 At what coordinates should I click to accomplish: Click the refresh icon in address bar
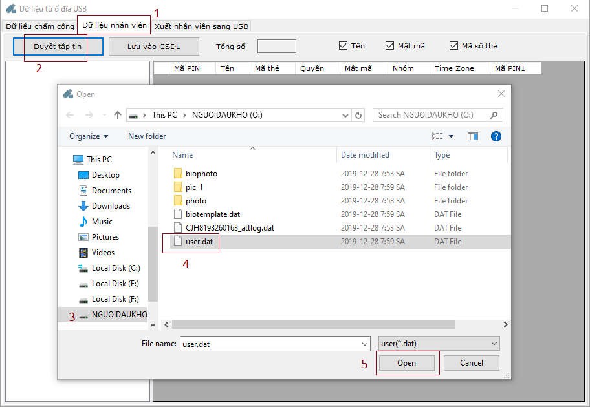[x=359, y=115]
